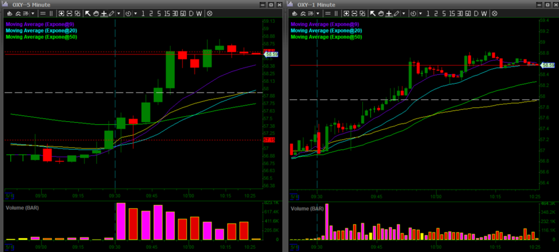This screenshot has width=559, height=252.
Task: Switch 5 Minute chart to 15 minute interval
Action: [x=167, y=12]
